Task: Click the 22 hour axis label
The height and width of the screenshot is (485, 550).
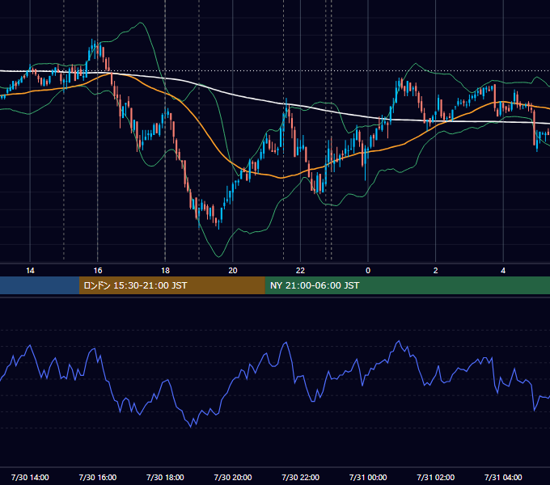Action: (300, 271)
